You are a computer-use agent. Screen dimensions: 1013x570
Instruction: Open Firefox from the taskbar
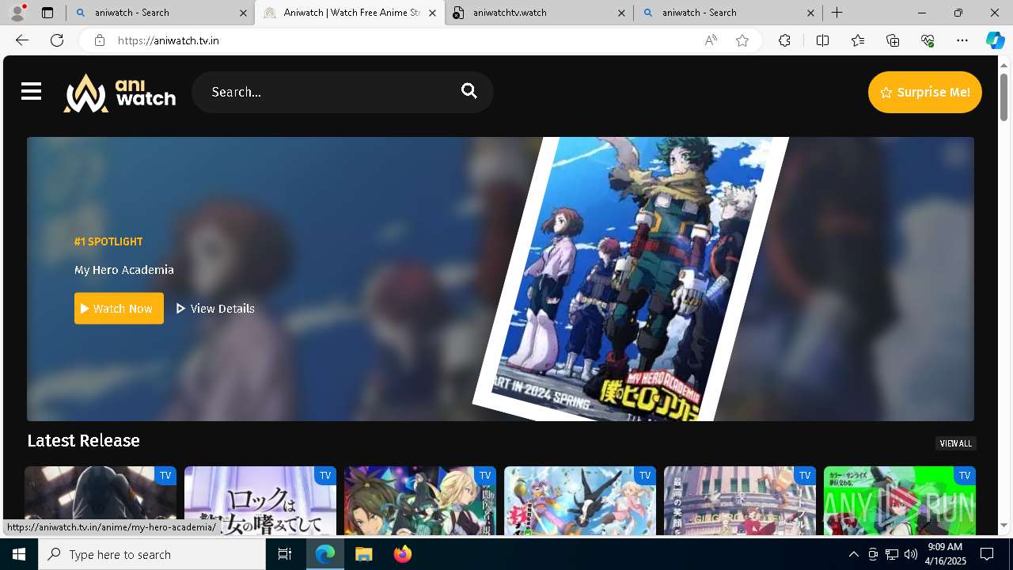(x=402, y=554)
